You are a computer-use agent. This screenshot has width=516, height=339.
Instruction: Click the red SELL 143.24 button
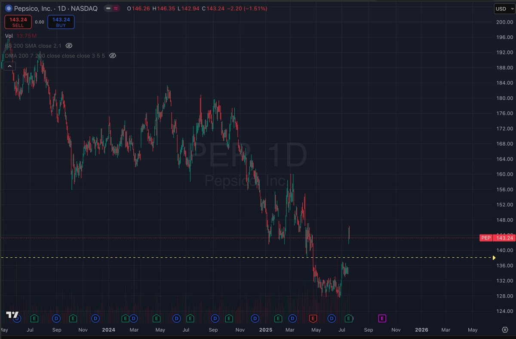tap(18, 22)
